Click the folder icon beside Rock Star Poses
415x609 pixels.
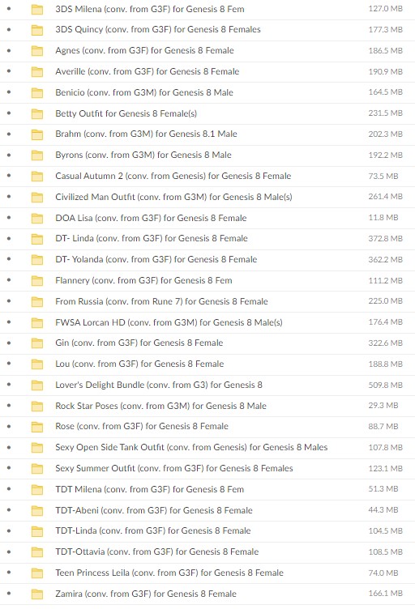click(37, 407)
